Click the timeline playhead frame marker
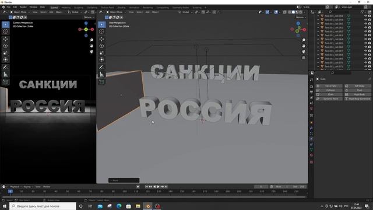Screen dimensions: 373x210 10,191
